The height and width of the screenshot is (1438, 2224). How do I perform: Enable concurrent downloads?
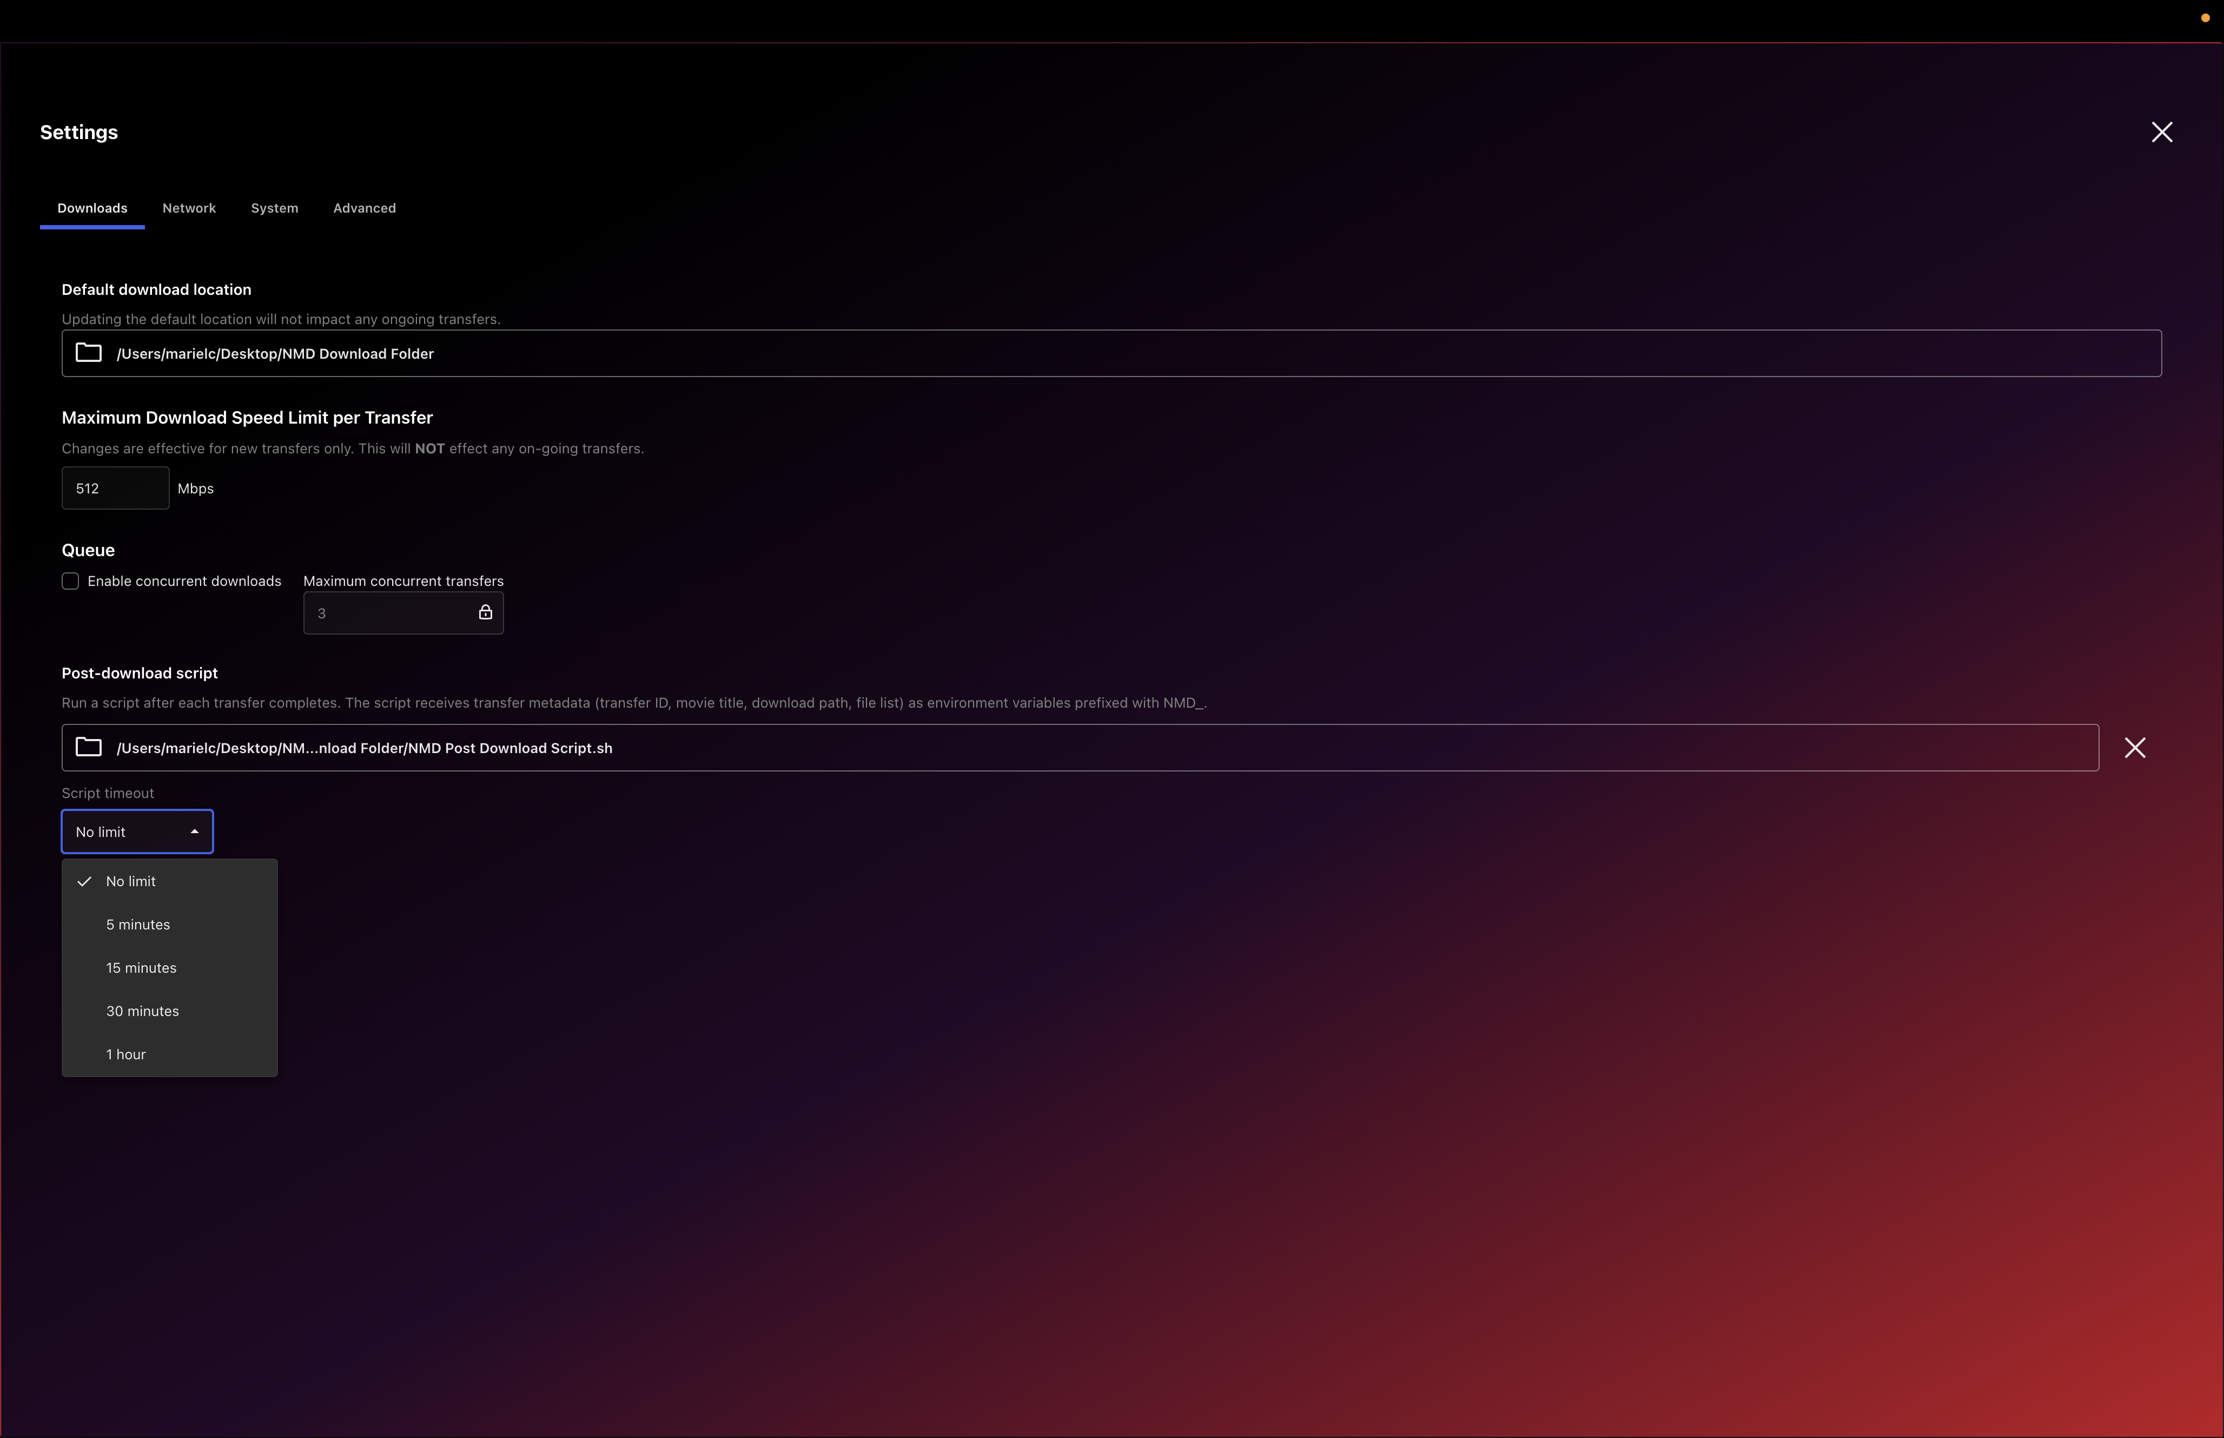point(70,580)
